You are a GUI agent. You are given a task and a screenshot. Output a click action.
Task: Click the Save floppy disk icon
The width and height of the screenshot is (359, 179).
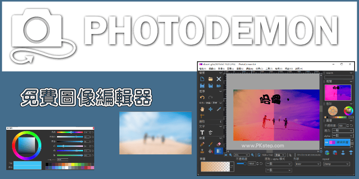coord(202,86)
